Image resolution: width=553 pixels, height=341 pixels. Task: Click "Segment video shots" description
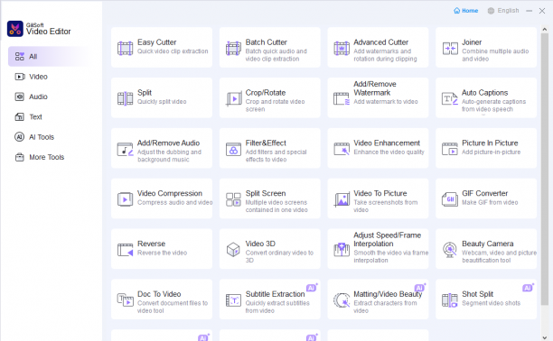tap(491, 303)
